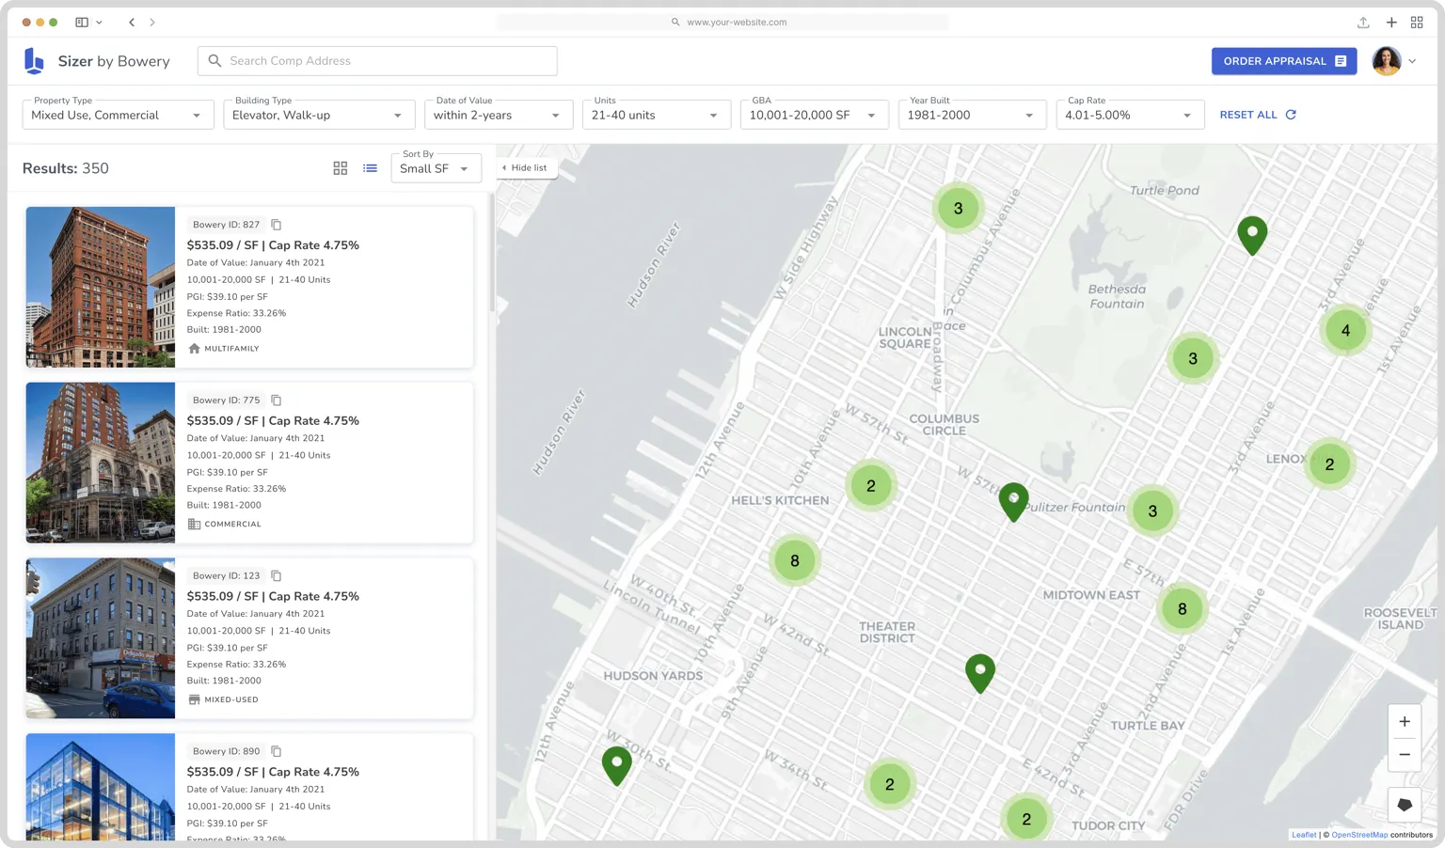Zoom out on the map
The height and width of the screenshot is (848, 1445).
(x=1405, y=754)
